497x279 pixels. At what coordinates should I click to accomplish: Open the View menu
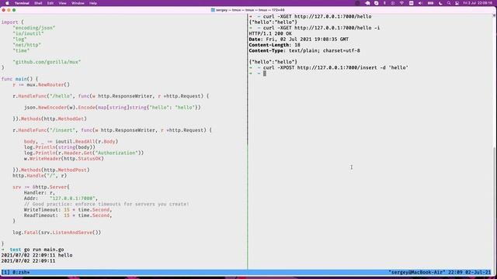62,3
